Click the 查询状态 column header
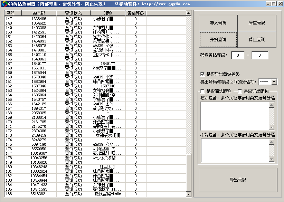 pyautogui.click(x=74, y=13)
